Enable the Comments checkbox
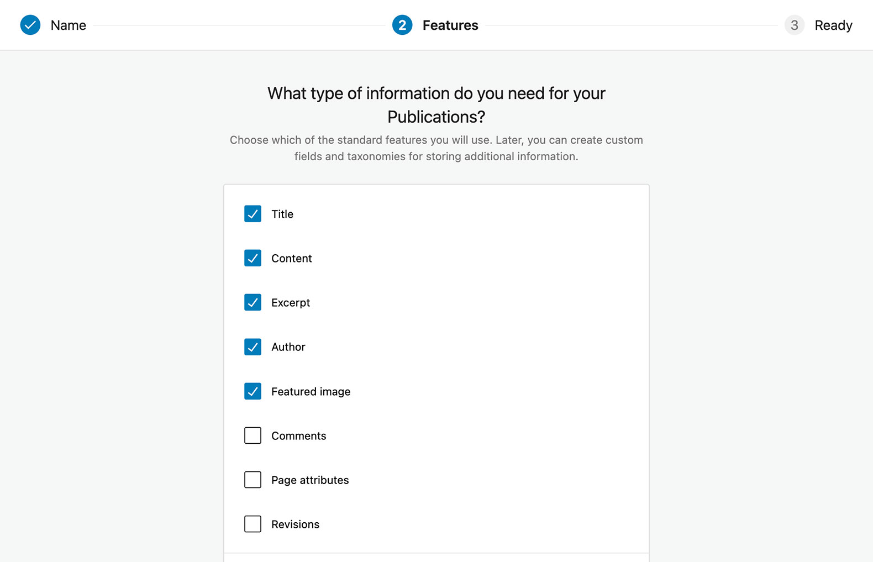Image resolution: width=873 pixels, height=562 pixels. tap(253, 435)
